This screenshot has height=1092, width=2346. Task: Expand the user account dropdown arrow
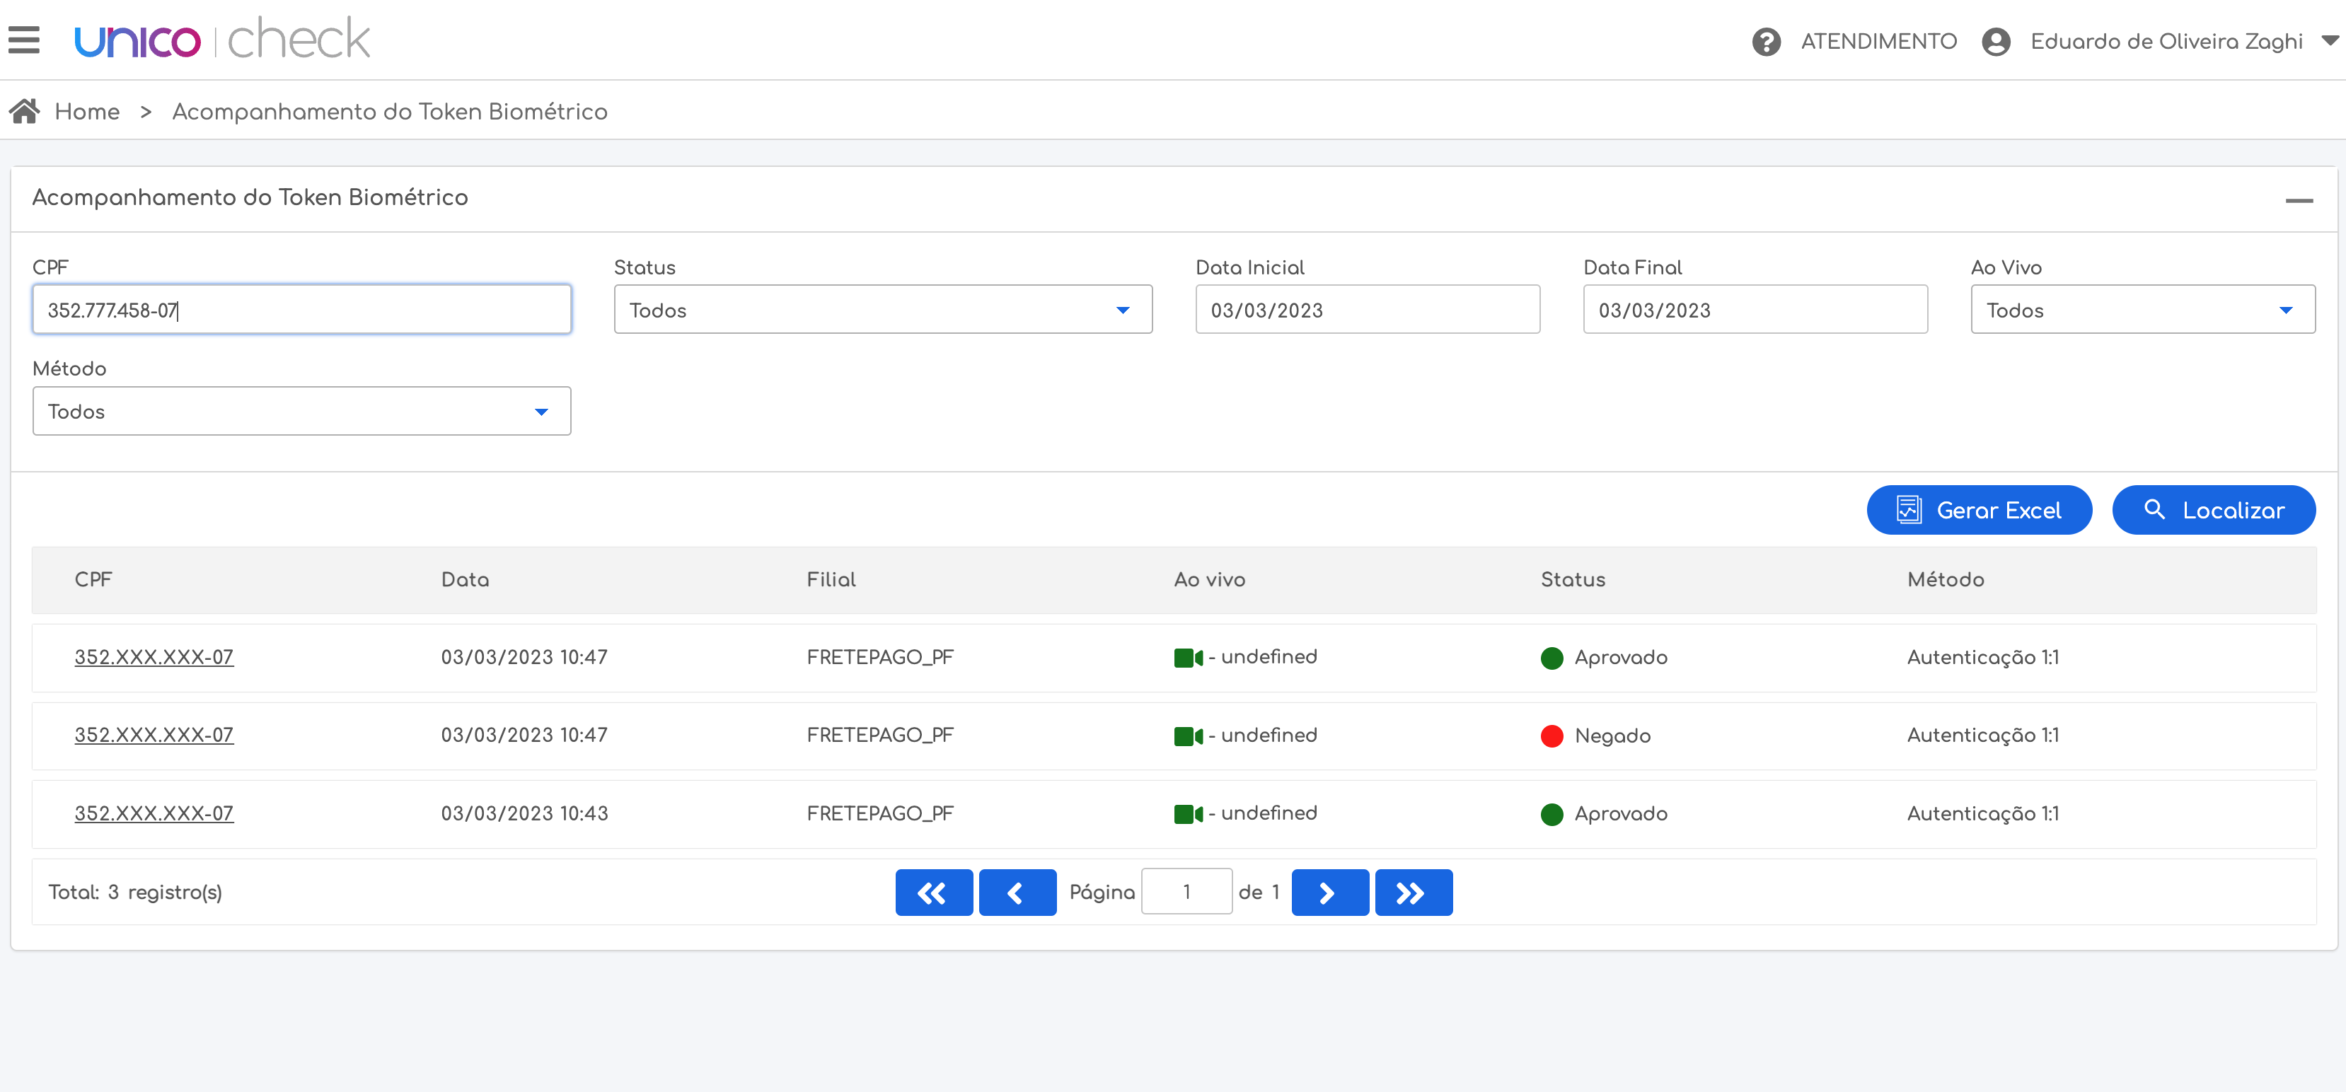(2330, 41)
